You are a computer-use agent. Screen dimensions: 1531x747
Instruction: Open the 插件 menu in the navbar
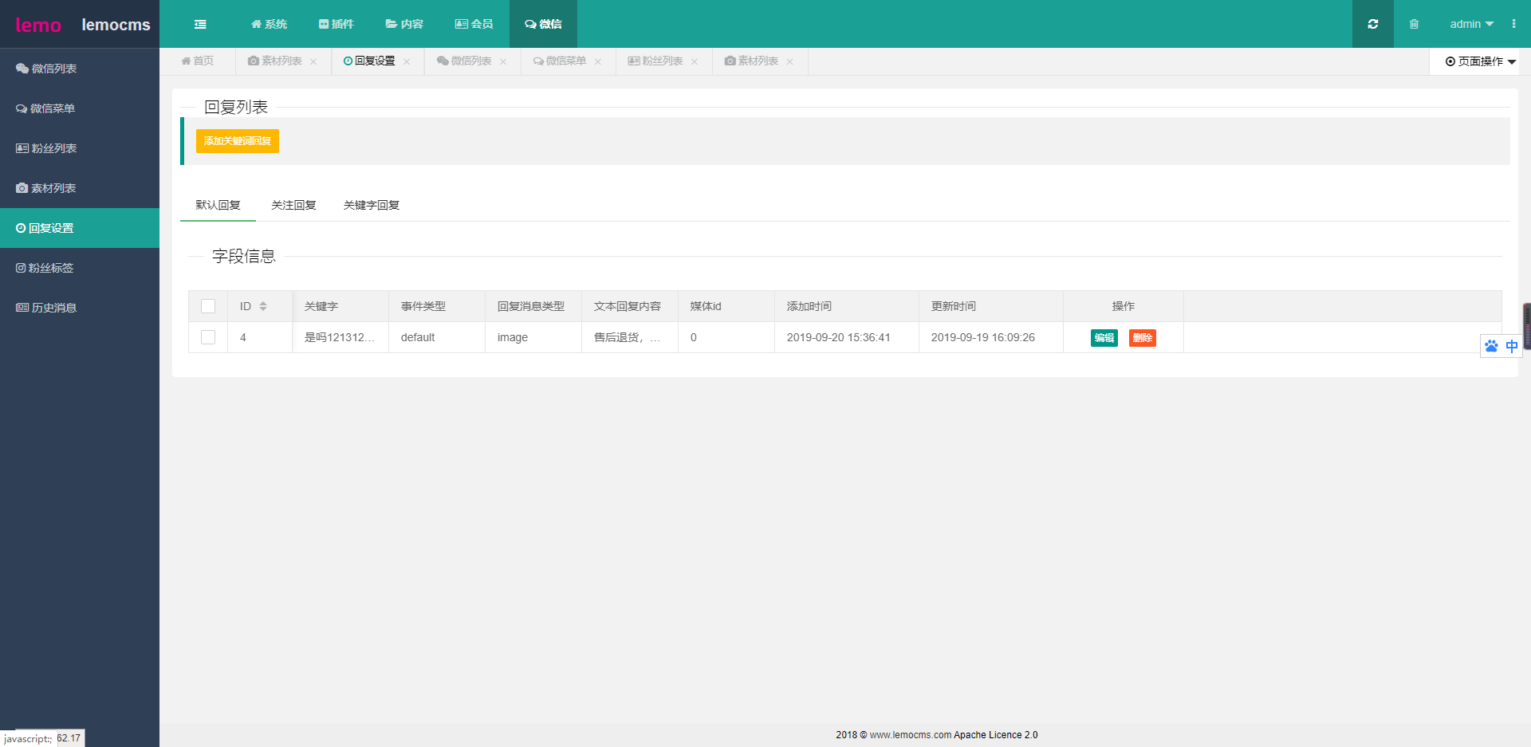[336, 24]
